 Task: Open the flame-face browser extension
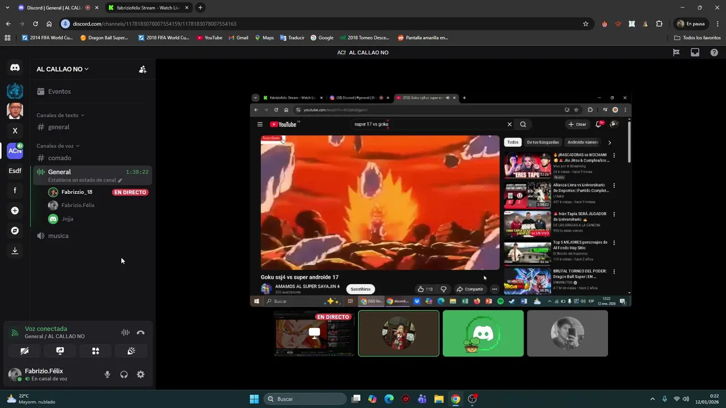pyautogui.click(x=605, y=24)
